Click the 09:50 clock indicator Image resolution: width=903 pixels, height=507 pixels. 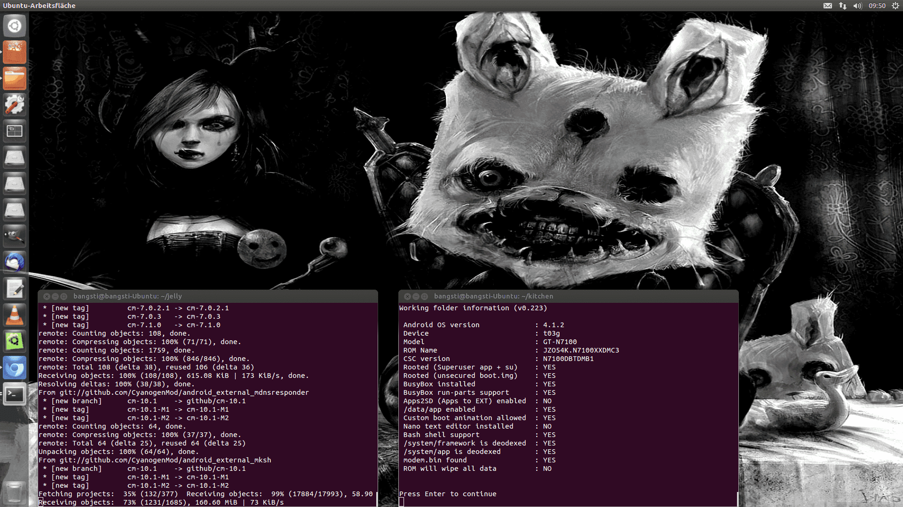(x=877, y=6)
